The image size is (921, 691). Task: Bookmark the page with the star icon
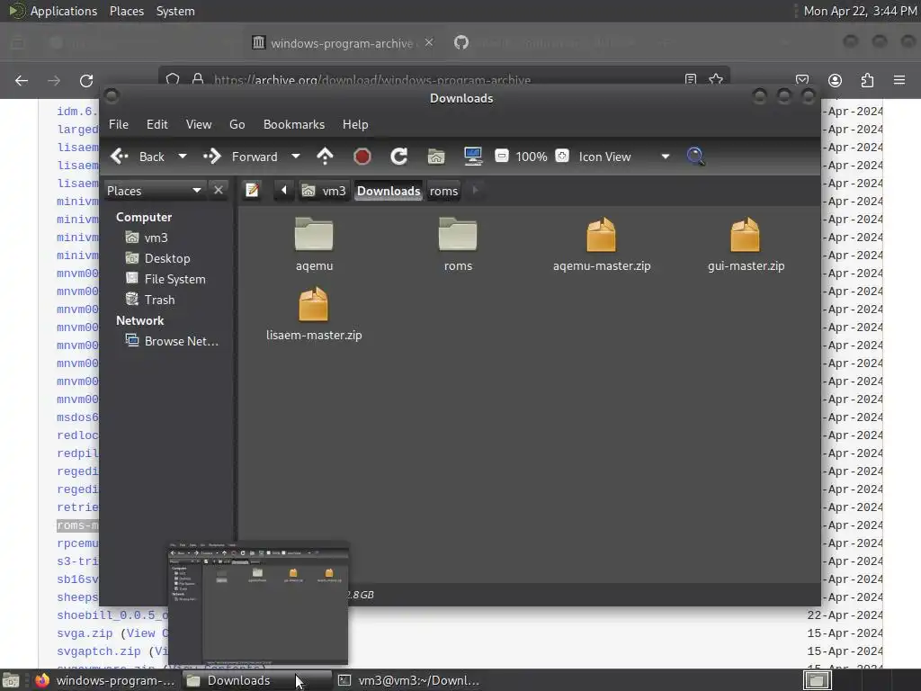(x=715, y=79)
